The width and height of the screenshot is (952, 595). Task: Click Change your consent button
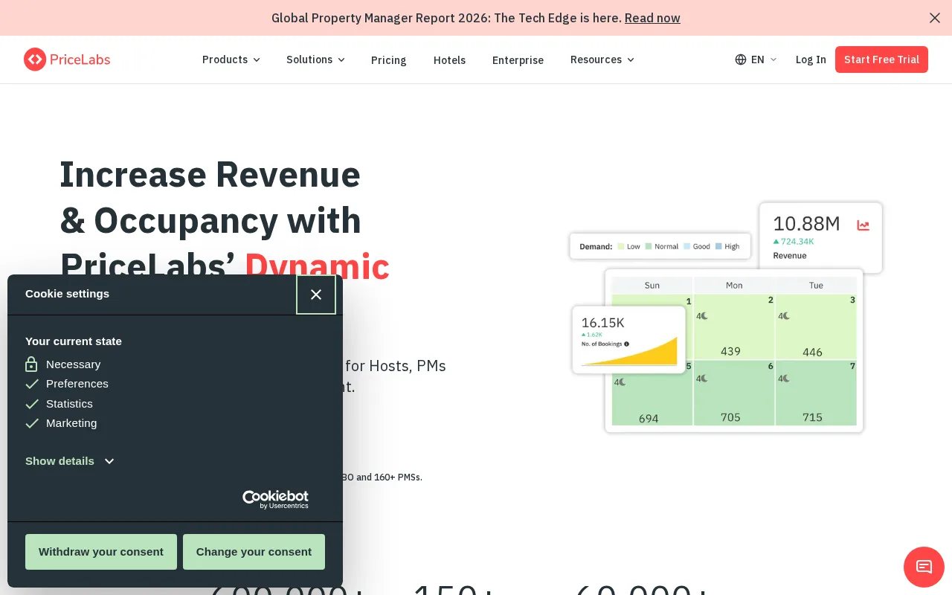(x=254, y=552)
